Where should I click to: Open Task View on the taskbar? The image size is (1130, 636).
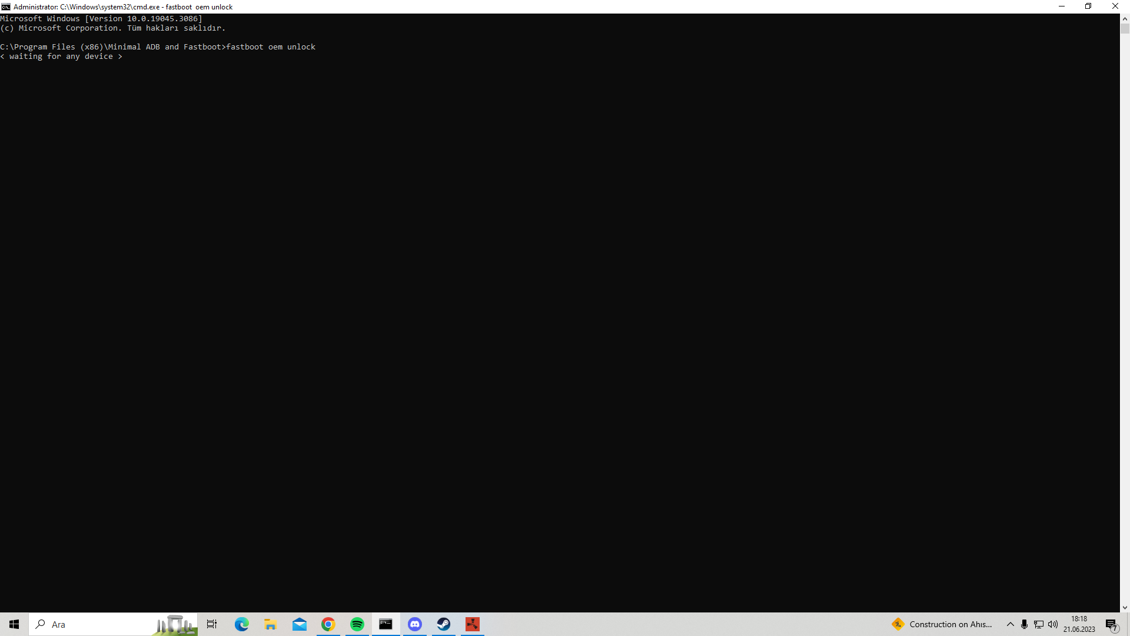click(x=212, y=624)
